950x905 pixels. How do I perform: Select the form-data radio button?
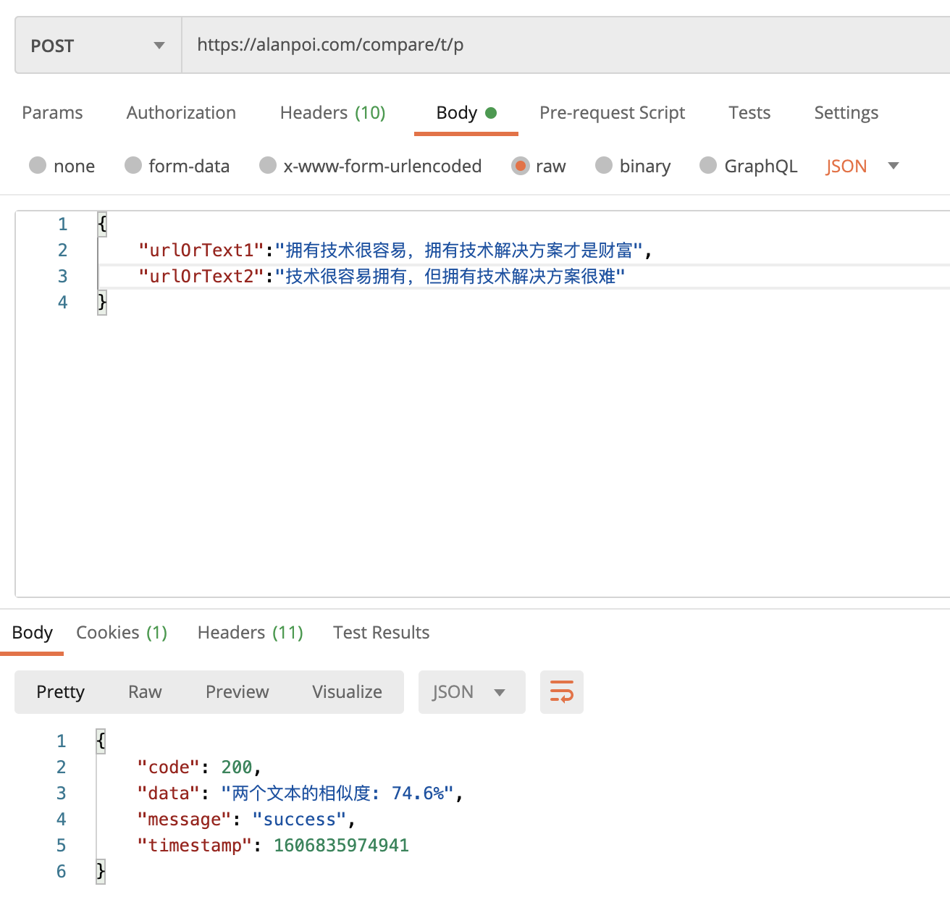coord(133,166)
